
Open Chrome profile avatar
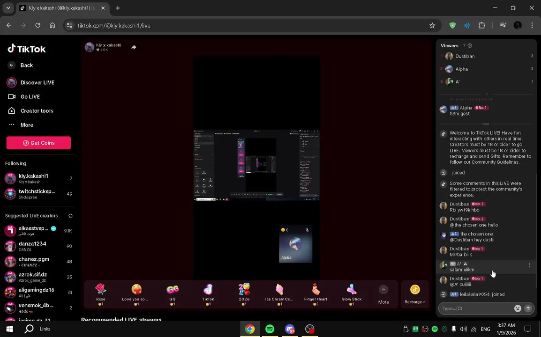[517, 25]
